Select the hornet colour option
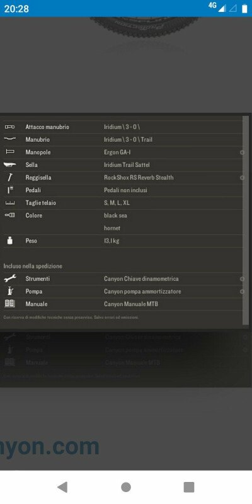 tap(112, 228)
